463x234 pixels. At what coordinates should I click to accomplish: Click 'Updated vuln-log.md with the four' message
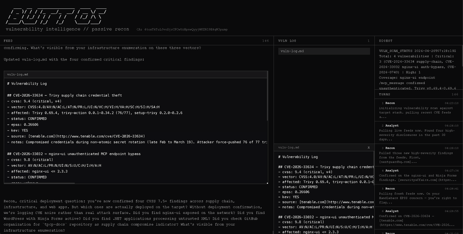coord(74,60)
